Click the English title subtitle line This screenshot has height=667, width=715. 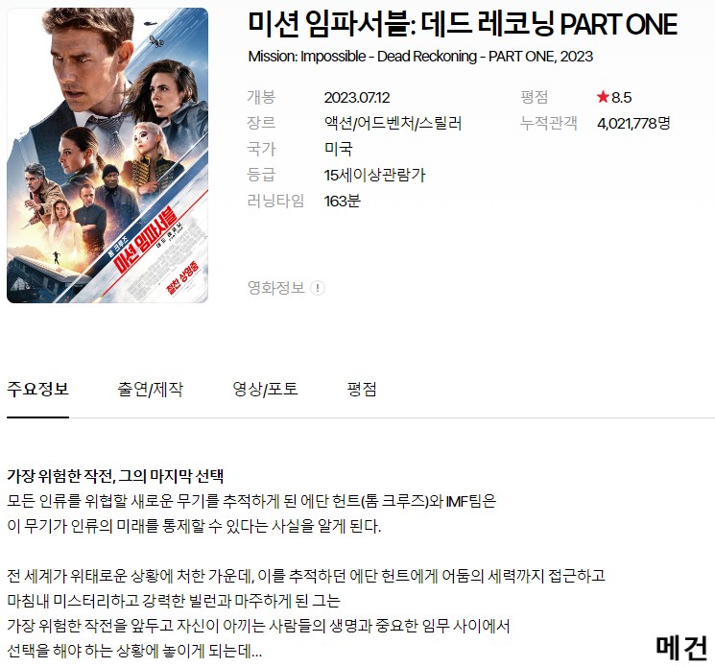point(420,57)
